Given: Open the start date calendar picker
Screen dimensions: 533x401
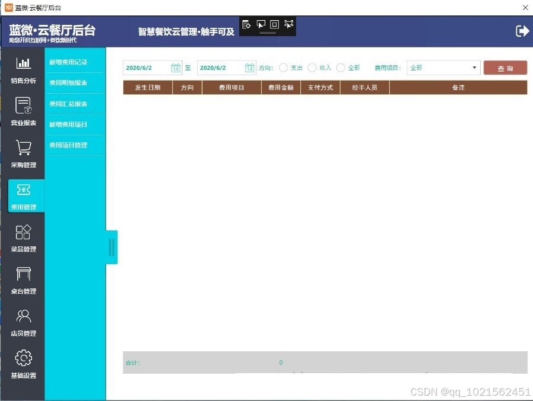Looking at the screenshot, I should tap(175, 68).
